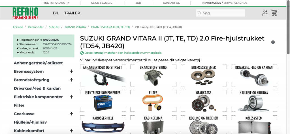This screenshot has width=290, height=134.
Task: Open Filter category tile
Action: [x=153, y=101]
